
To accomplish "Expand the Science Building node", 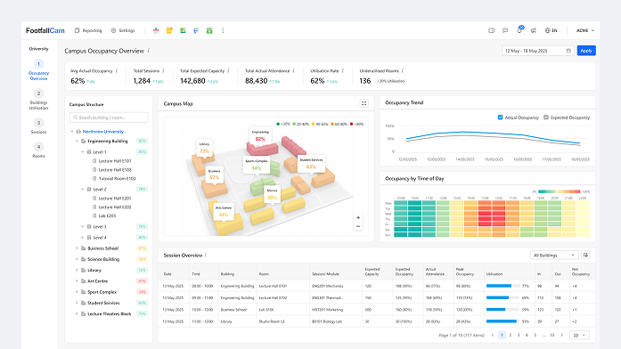I will coord(77,259).
